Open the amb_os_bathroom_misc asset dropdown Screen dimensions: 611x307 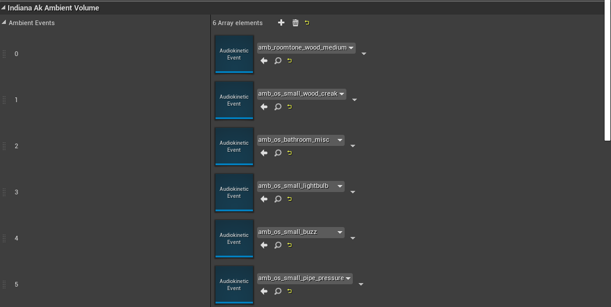tap(300, 140)
